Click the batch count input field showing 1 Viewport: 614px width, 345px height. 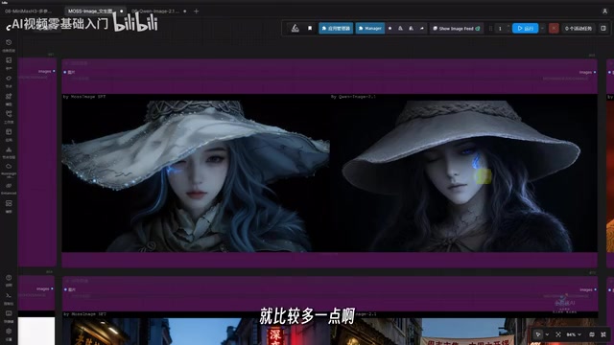click(x=500, y=28)
